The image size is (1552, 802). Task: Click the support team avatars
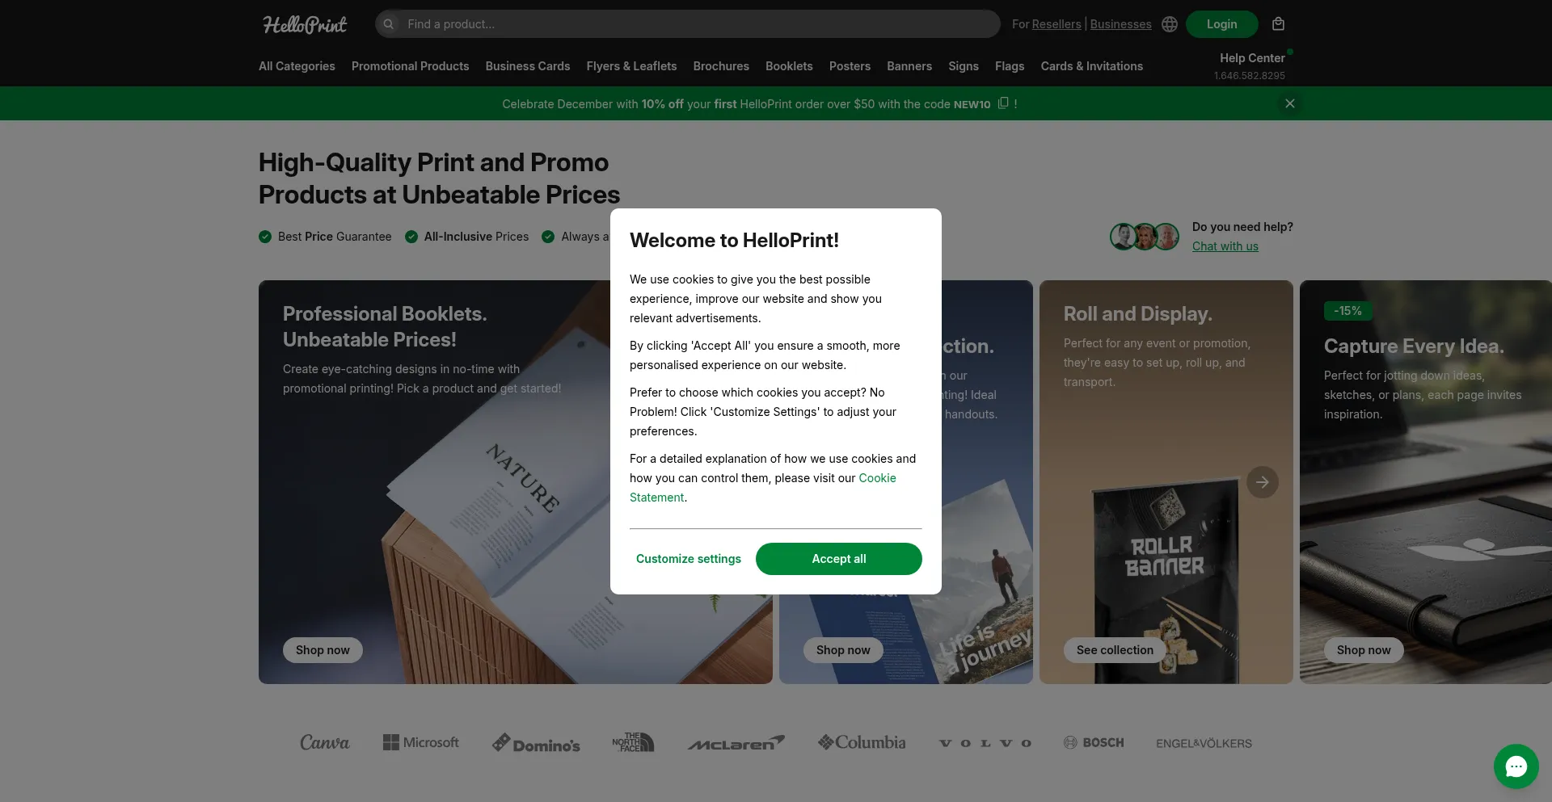(x=1145, y=237)
